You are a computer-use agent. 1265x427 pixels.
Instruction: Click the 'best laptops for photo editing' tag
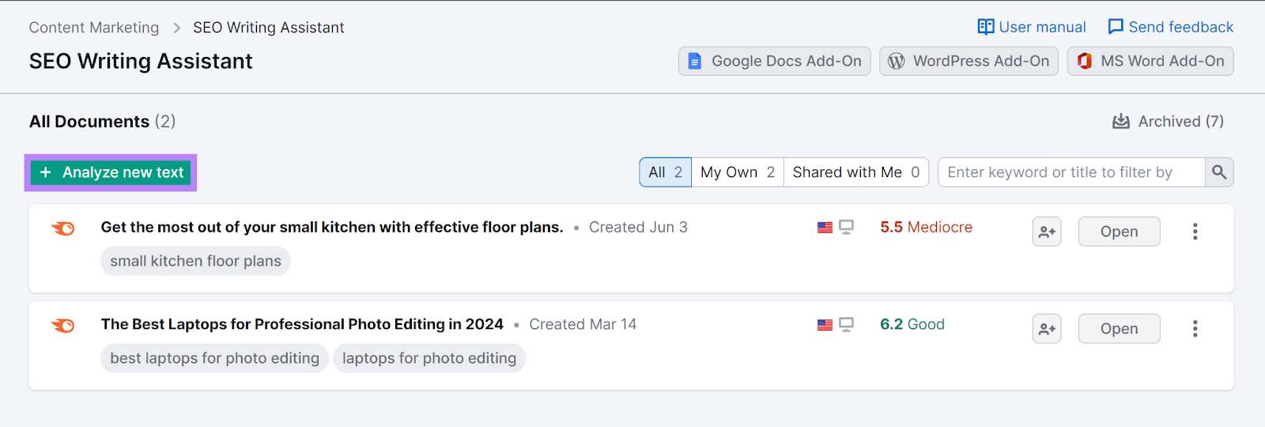point(214,358)
